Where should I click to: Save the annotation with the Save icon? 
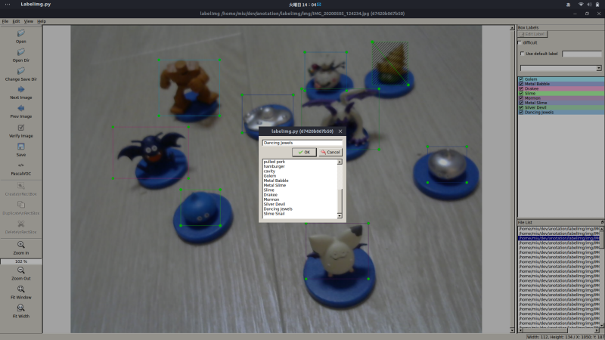[x=21, y=147]
